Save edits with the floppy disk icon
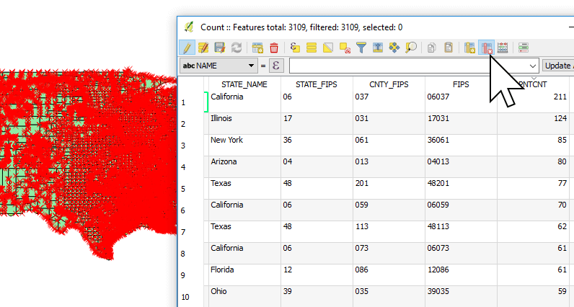 click(220, 48)
